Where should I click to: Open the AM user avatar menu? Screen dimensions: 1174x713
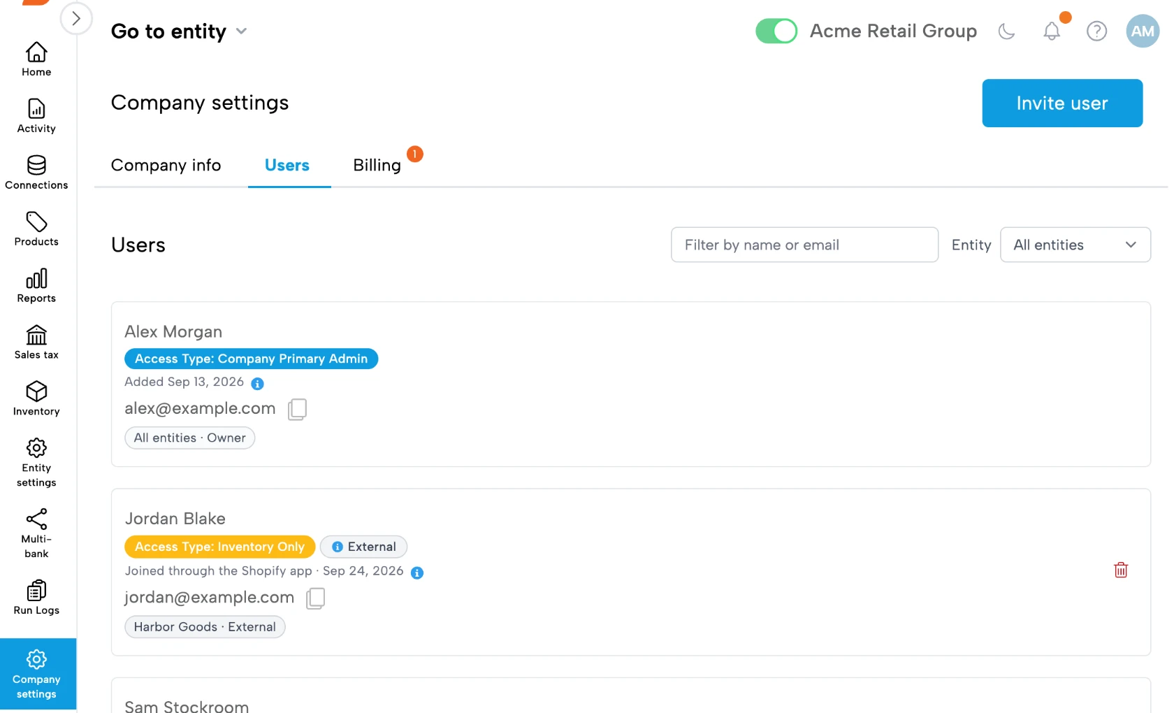(x=1143, y=31)
